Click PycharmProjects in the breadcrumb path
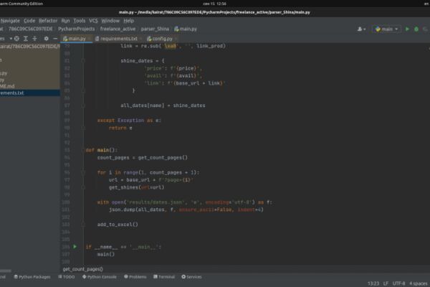Image resolution: width=430 pixels, height=287 pixels. (76, 29)
